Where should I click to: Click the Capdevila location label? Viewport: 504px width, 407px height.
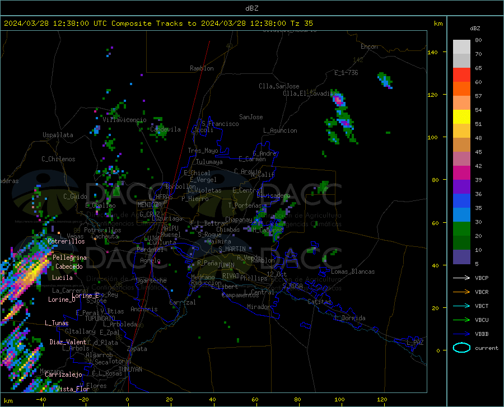coord(165,129)
